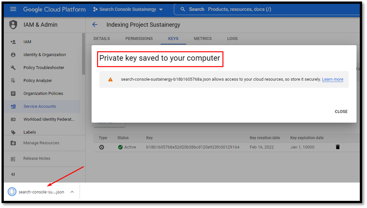Click the Key creation date column header

265,137
